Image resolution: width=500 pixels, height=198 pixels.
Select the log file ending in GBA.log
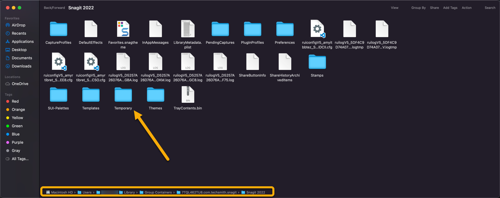point(123,62)
